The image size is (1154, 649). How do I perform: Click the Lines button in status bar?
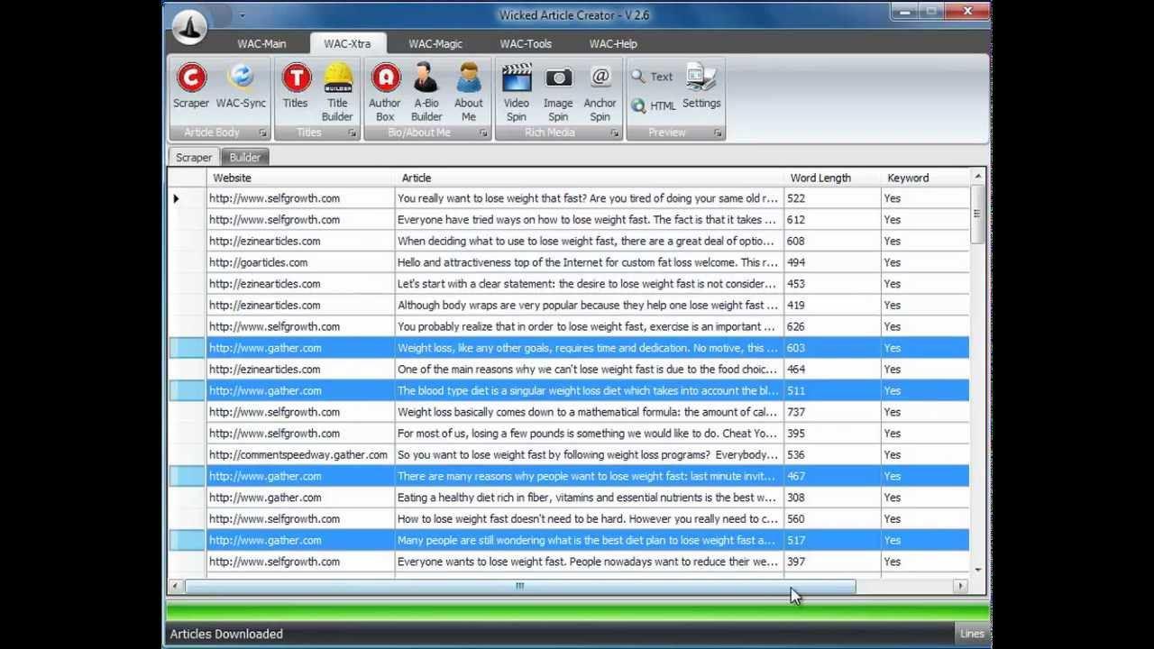(972, 634)
